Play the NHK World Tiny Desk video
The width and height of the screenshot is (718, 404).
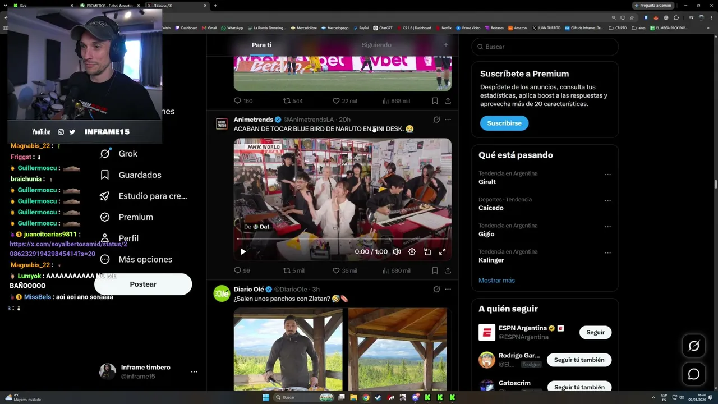click(243, 252)
